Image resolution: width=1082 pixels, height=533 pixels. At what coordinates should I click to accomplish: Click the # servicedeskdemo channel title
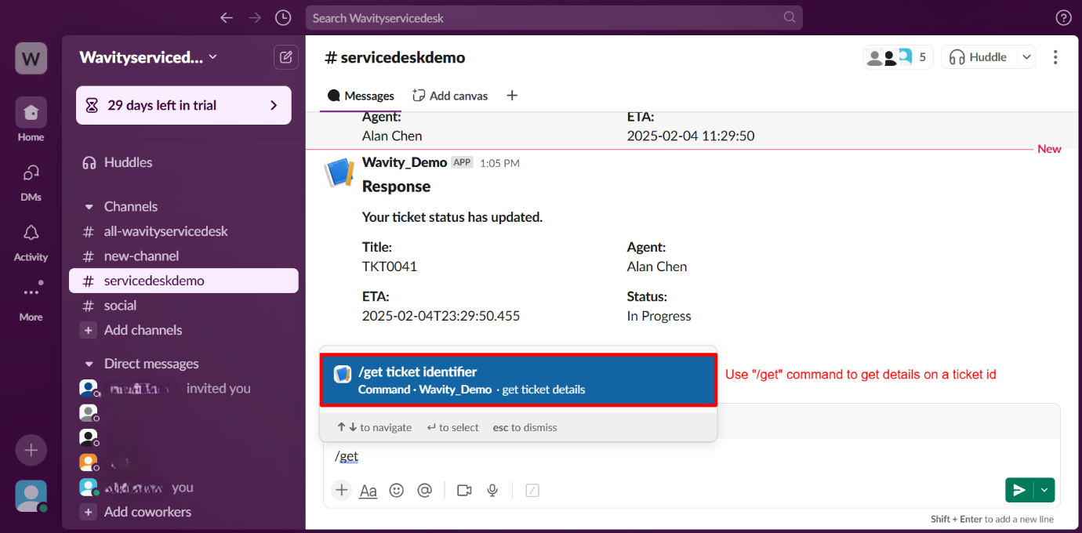point(395,57)
